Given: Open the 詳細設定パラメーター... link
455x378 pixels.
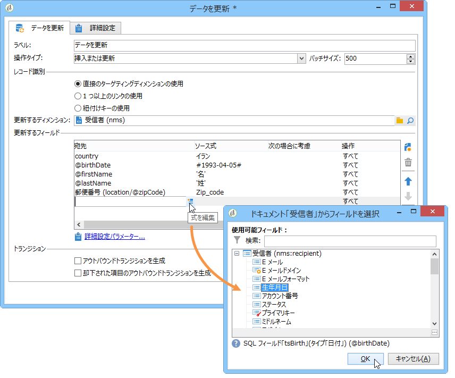Looking at the screenshot, I should point(115,237).
